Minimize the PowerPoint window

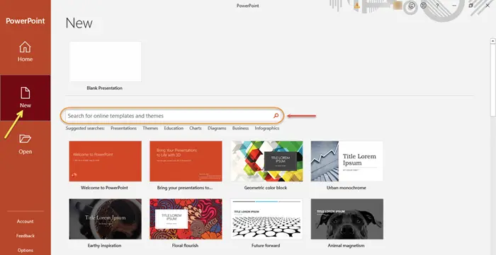click(454, 6)
